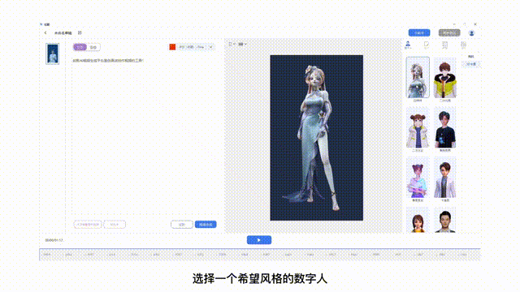This screenshot has height=292, width=520.
Task: Click the red voice icon square
Action: pos(172,47)
